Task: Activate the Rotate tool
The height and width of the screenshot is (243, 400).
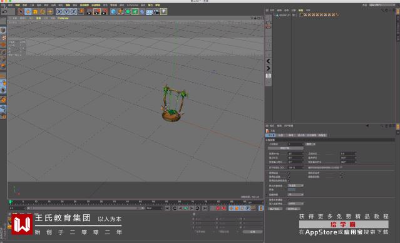Action: [x=43, y=11]
